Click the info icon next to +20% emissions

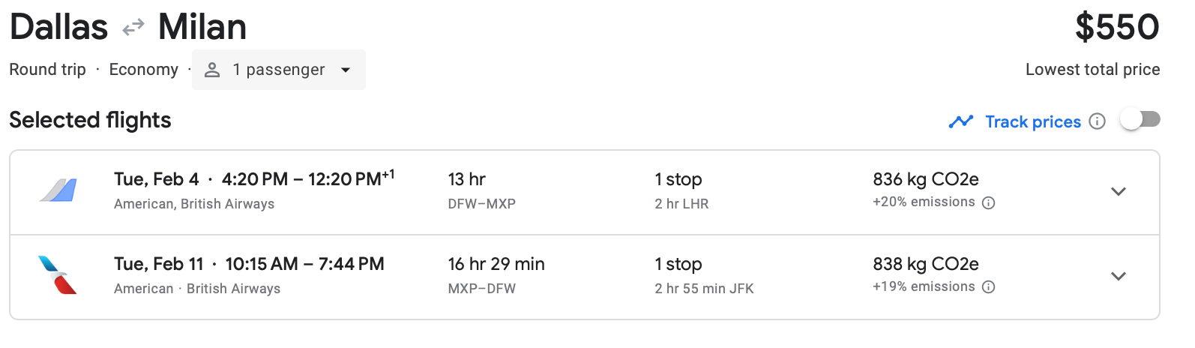[989, 202]
